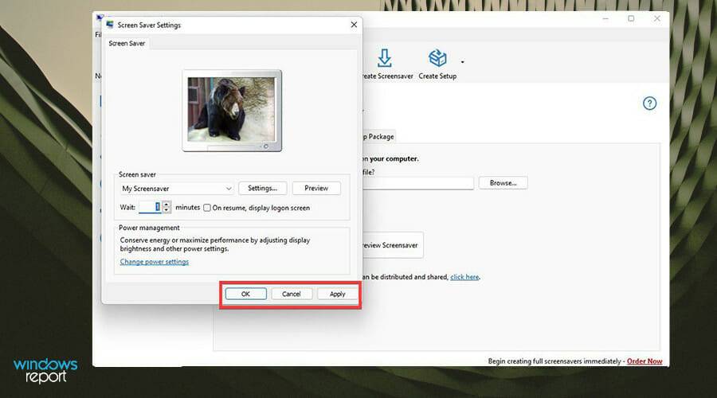Open the Change power settings link
Viewport: 717px width, 398px height.
click(x=154, y=261)
